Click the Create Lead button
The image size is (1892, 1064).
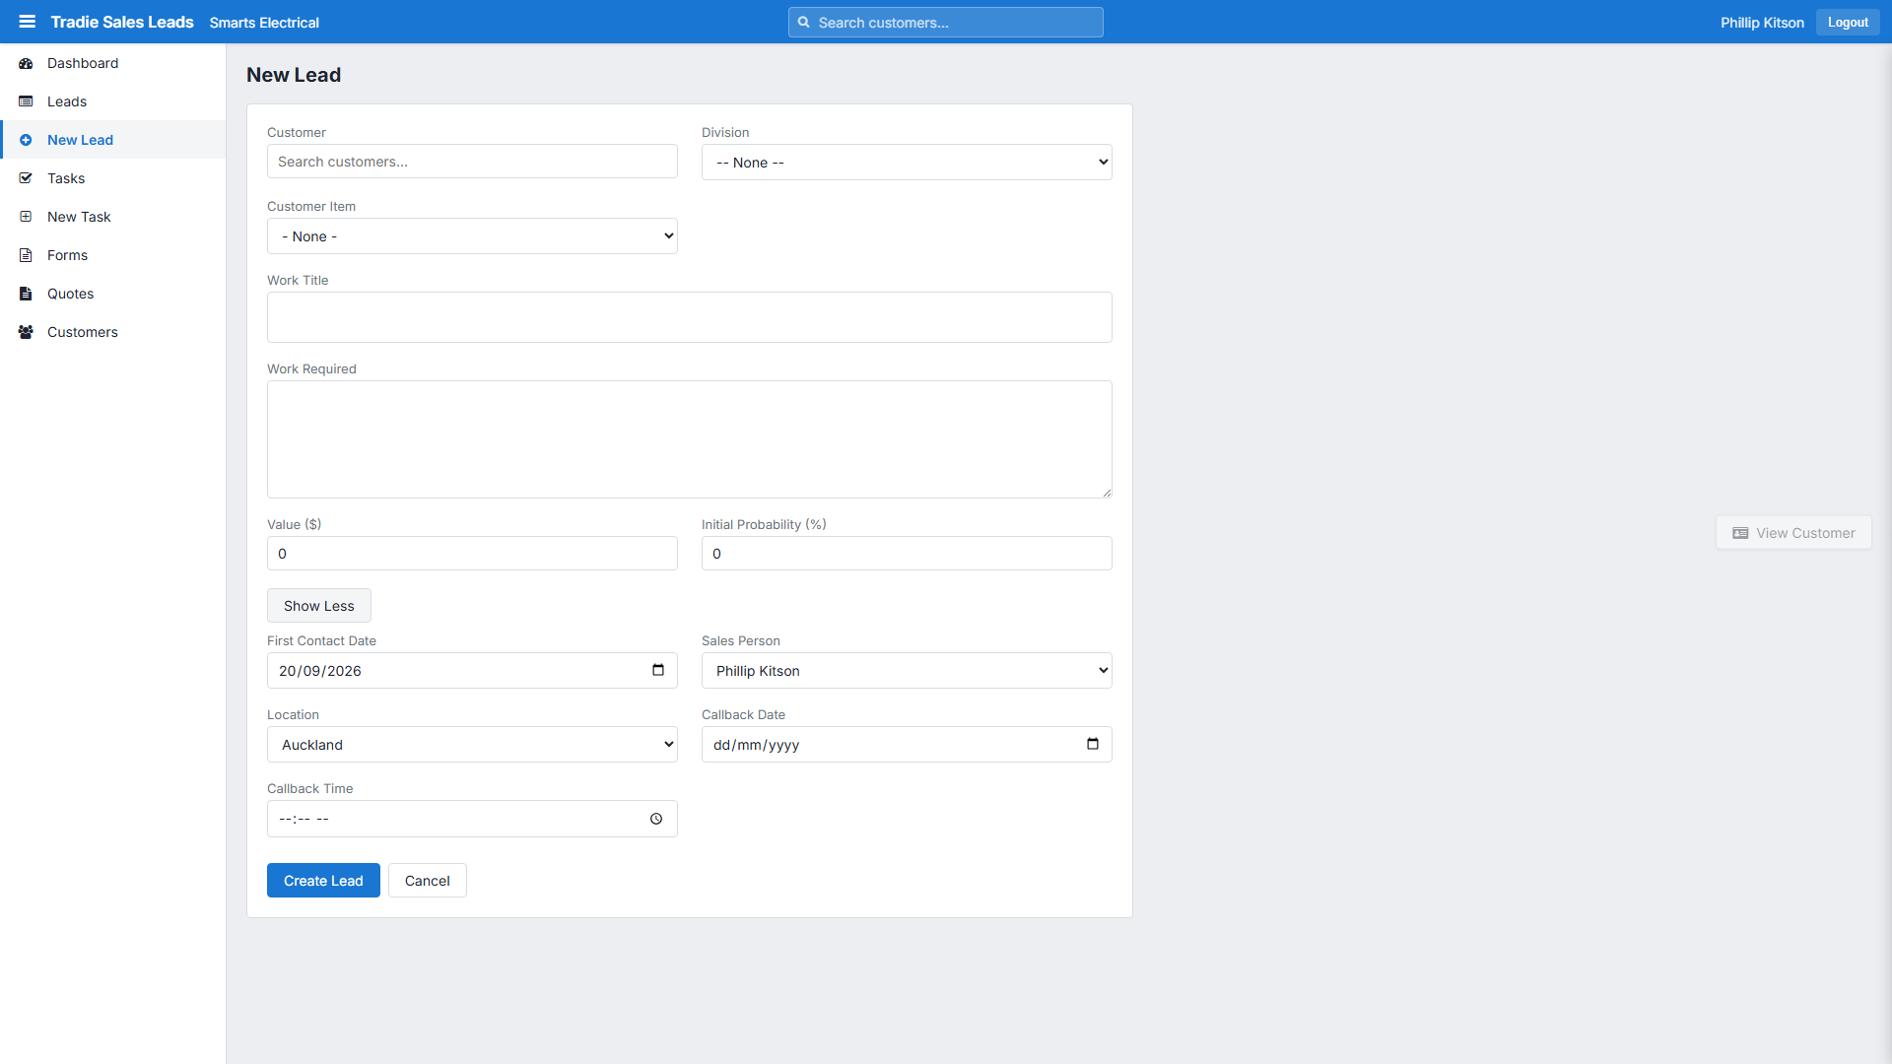323,881
